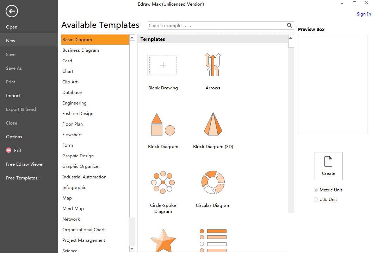
Task: Select the Graphic Design category
Action: pos(78,156)
